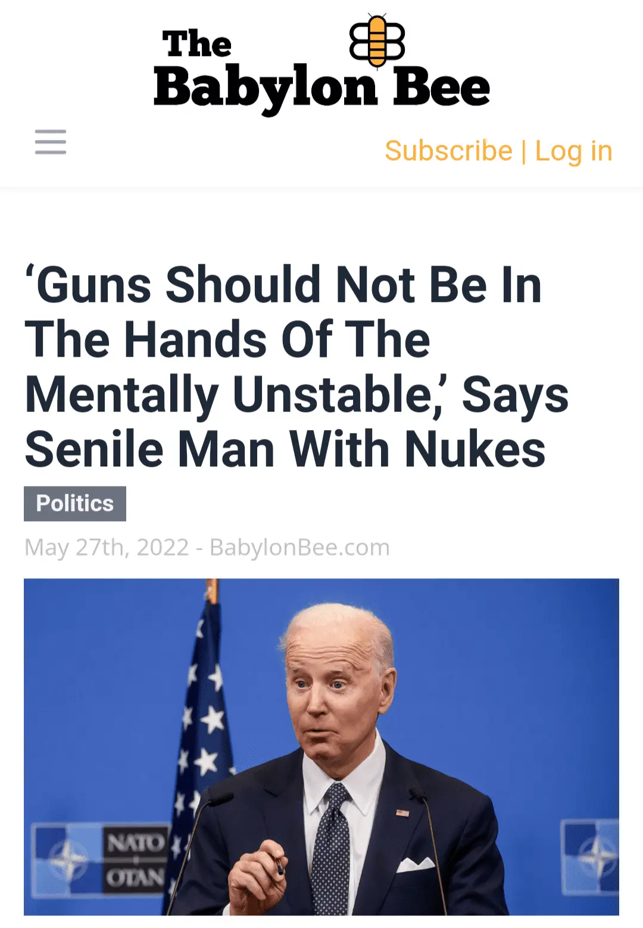Screen dimensions: 643x928
Task: Click the BabylonBee.com source text
Action: (300, 547)
